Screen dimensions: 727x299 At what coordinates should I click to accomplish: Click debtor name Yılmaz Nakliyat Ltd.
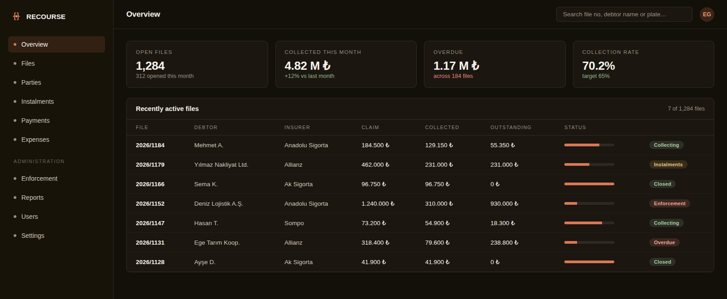221,165
